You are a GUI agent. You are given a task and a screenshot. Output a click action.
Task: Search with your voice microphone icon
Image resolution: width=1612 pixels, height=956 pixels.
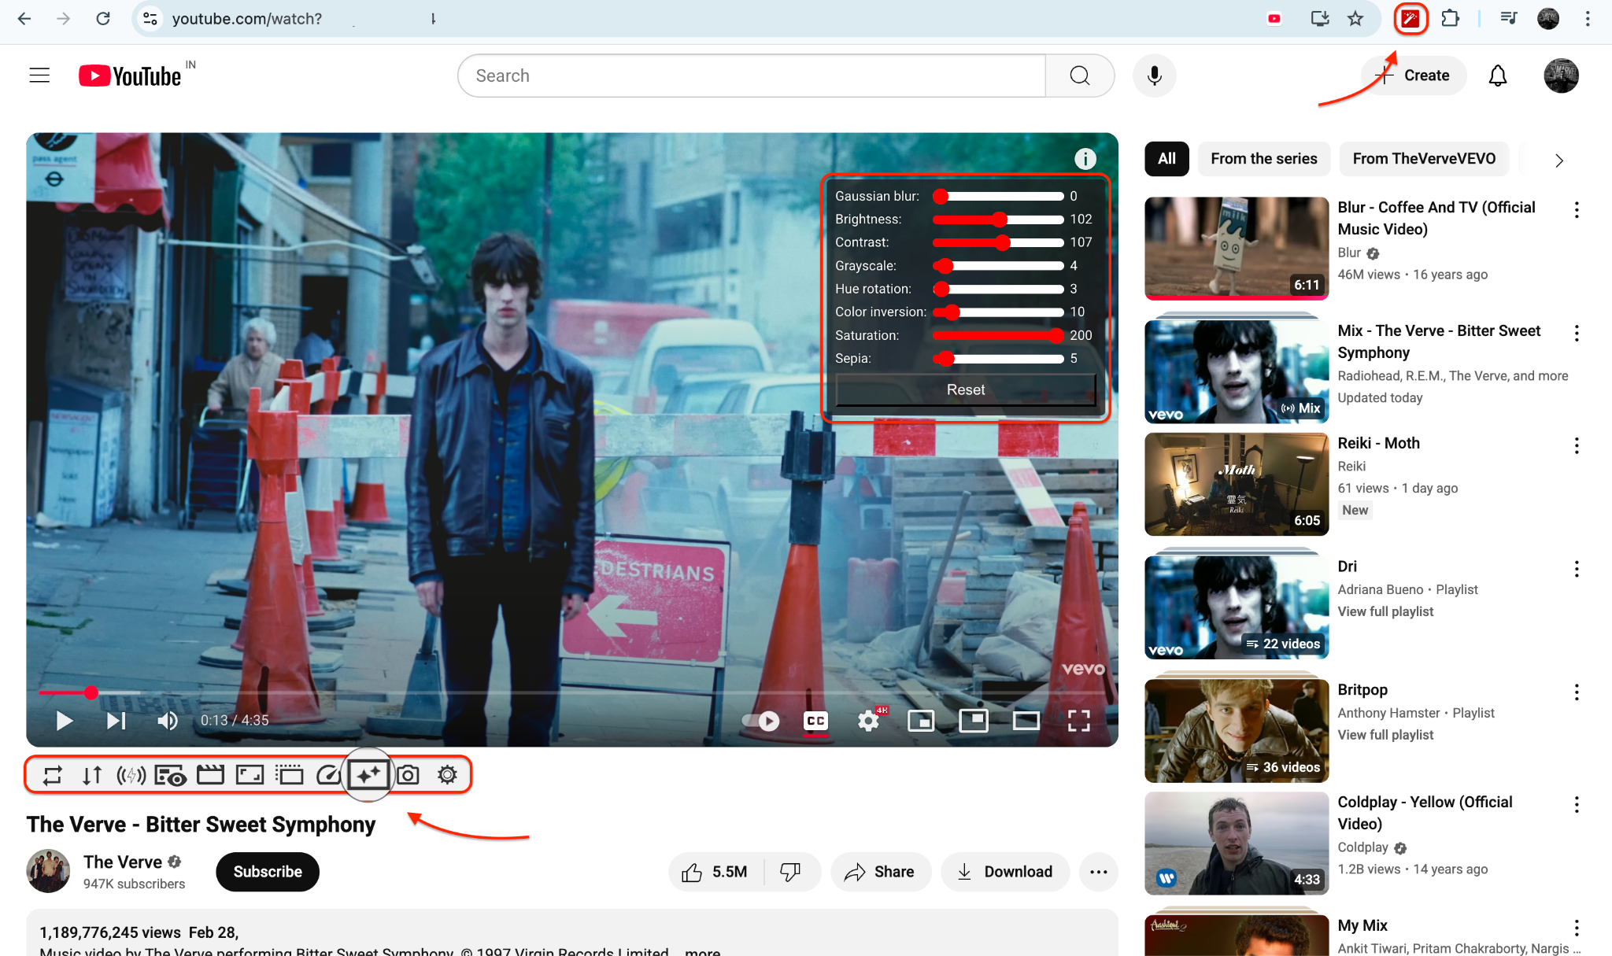(x=1155, y=76)
